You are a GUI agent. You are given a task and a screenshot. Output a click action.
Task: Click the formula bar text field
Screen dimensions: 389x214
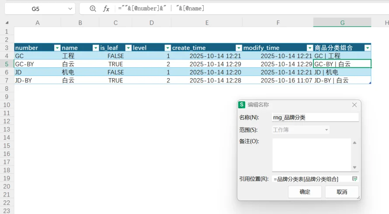coord(252,8)
